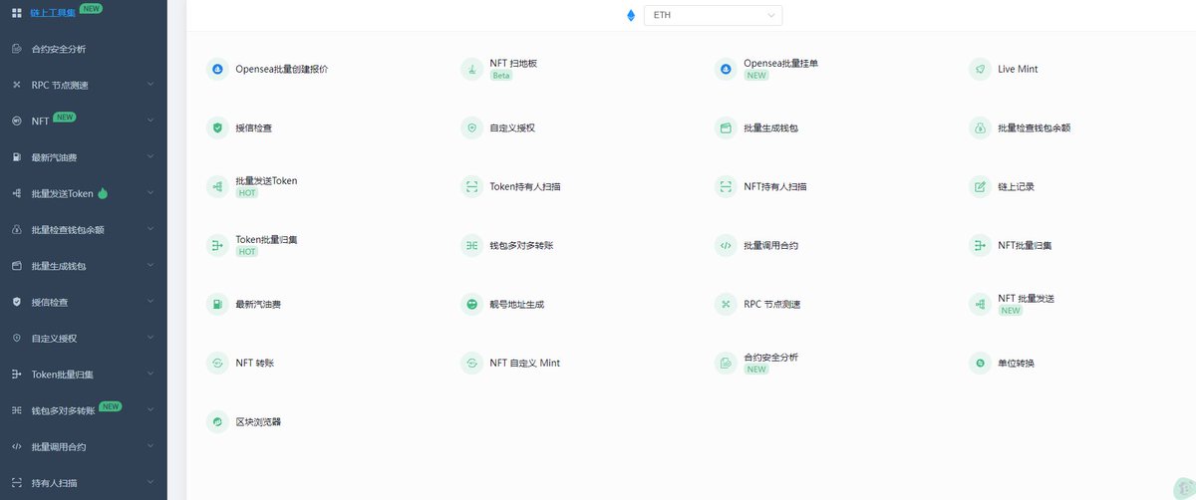This screenshot has width=1196, height=500.
Task: Click the Opensea批量创建报价 icon
Action: (x=217, y=70)
